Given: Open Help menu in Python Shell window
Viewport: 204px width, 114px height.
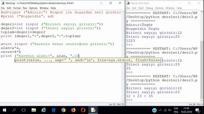Looking at the screenshot, I should pos(179,8).
